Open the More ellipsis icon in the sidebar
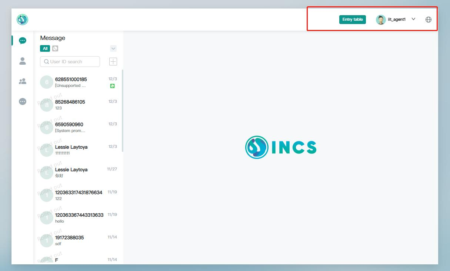 coord(23,101)
